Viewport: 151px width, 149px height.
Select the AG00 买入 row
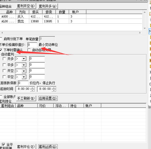pos(71,16)
